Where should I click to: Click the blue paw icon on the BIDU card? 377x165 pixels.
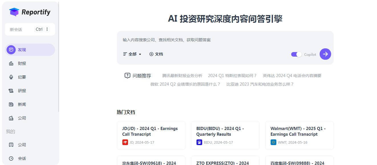(200, 142)
